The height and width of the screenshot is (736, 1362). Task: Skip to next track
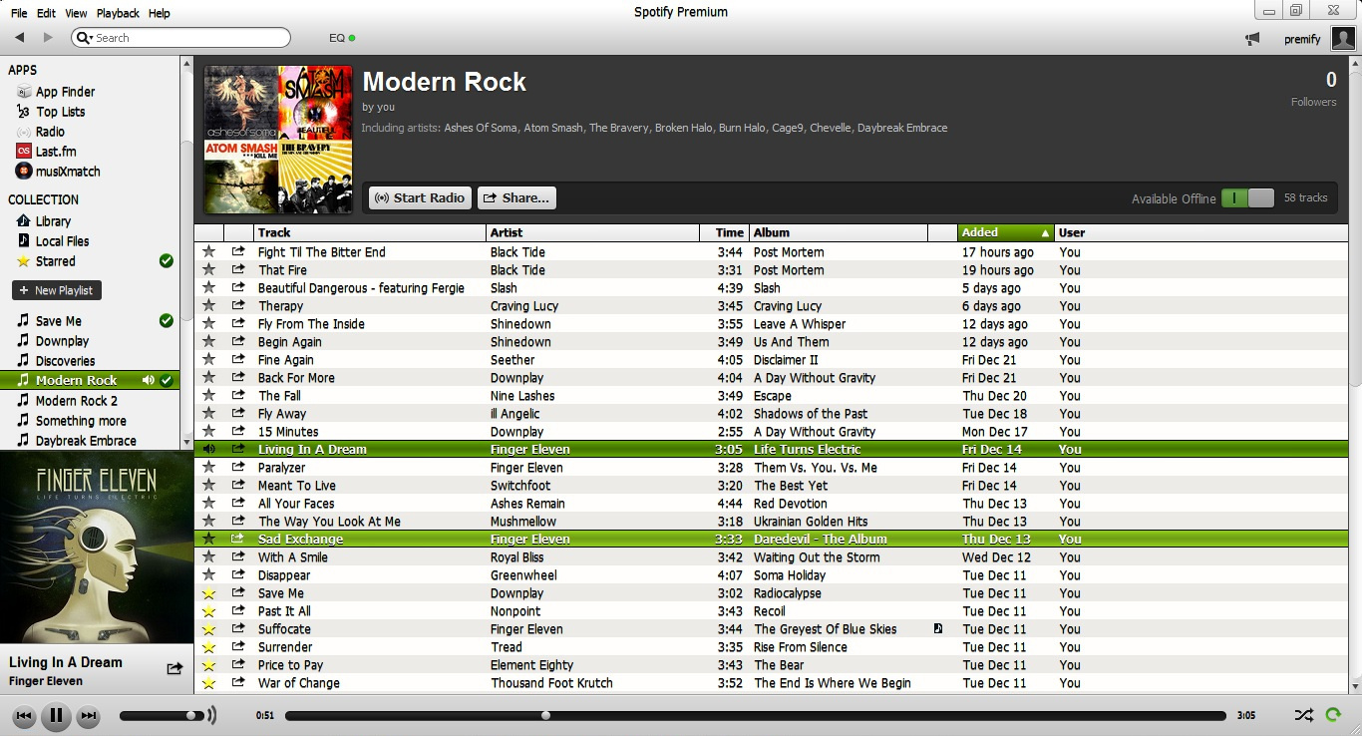coord(88,715)
